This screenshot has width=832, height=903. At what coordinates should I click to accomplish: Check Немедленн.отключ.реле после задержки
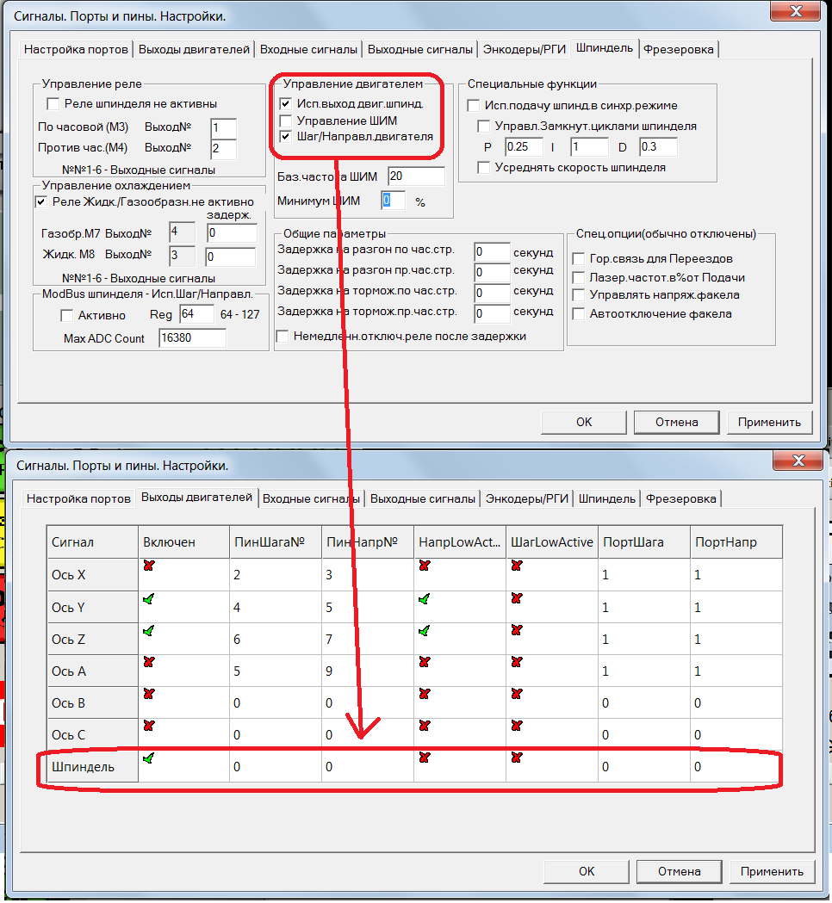pos(283,337)
